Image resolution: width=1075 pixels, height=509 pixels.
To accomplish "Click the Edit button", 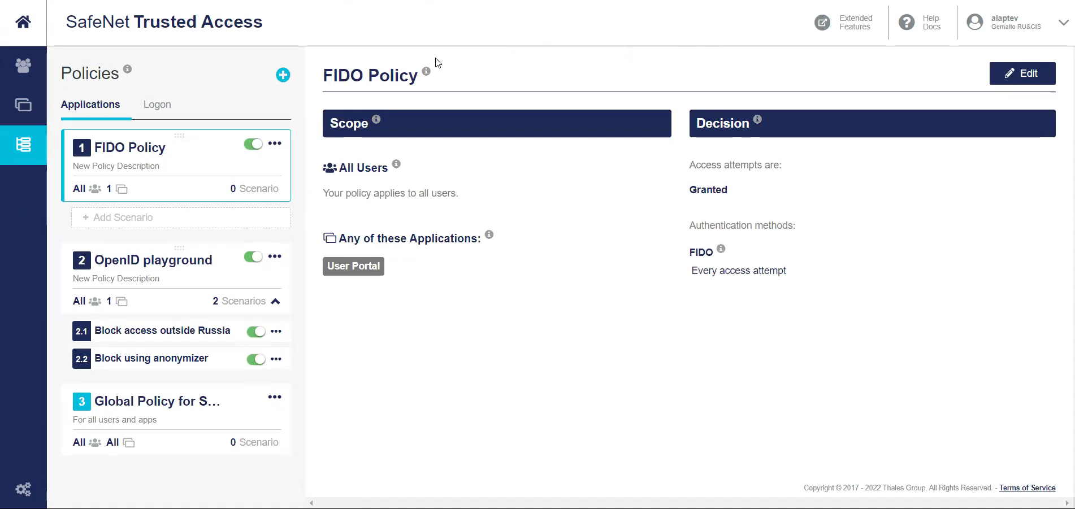I will [1022, 73].
